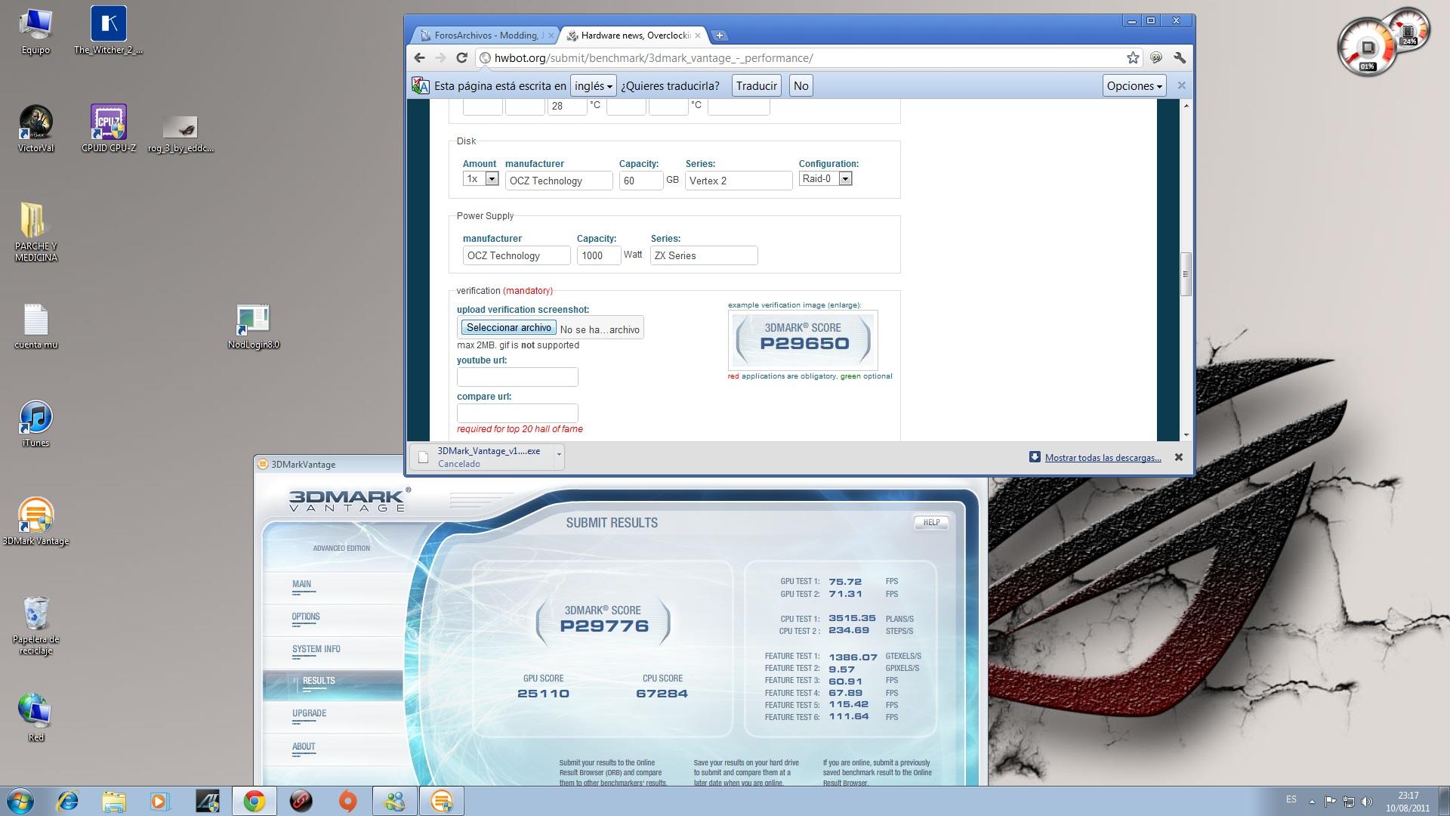Launch iTunes desktop shortcut
Viewport: 1450px width, 816px height.
coord(35,424)
